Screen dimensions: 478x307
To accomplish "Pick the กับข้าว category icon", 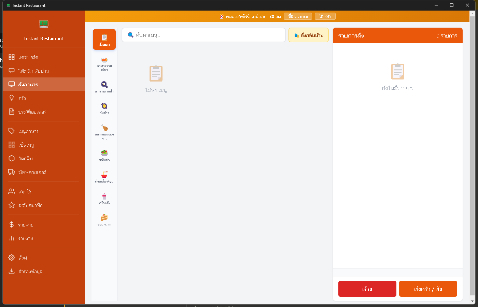I will coord(104,108).
